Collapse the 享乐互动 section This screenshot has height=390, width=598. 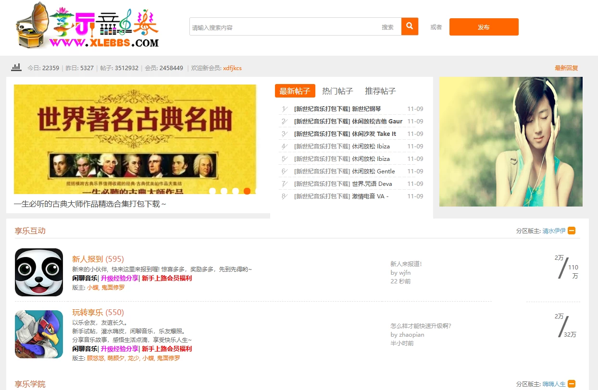coord(572,231)
